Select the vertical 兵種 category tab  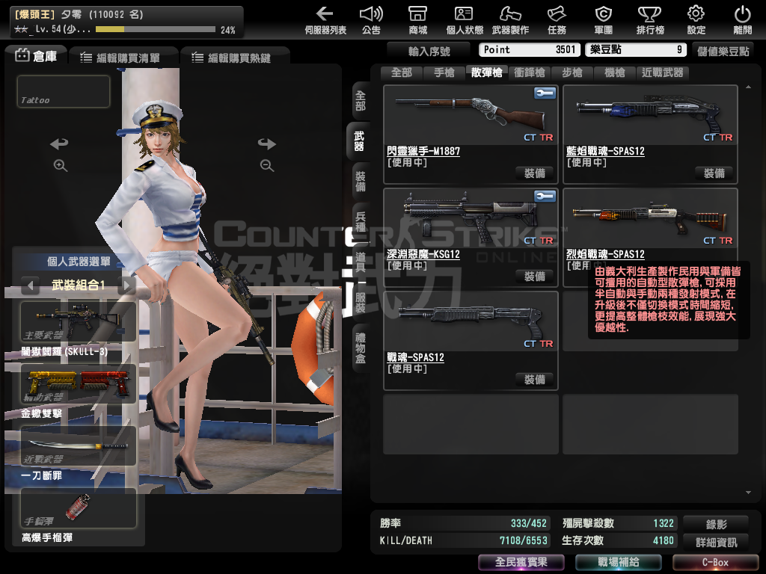pos(361,221)
